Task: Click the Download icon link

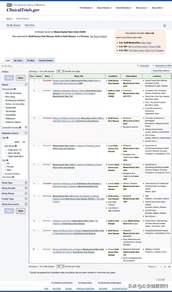Action: pyautogui.click(x=143, y=66)
